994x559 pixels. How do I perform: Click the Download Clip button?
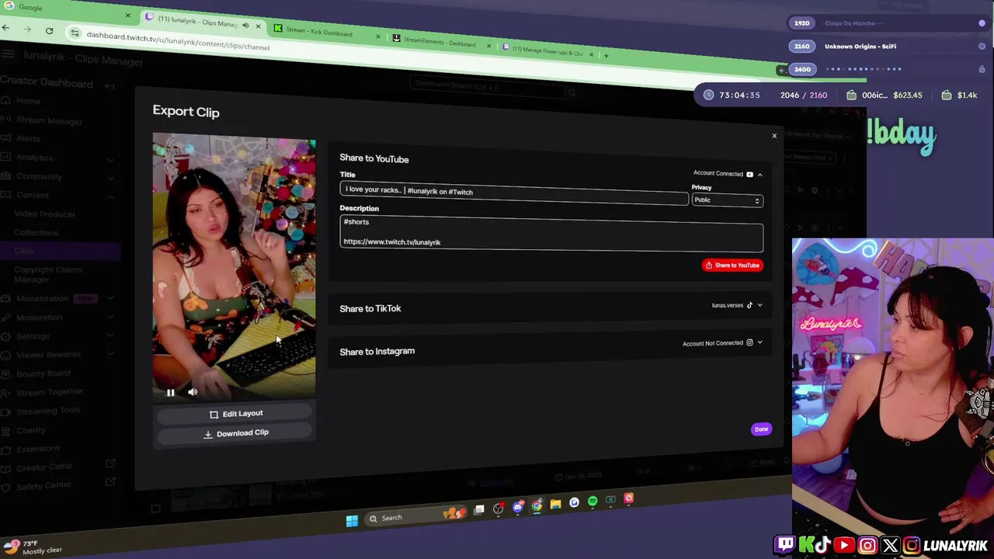point(235,433)
